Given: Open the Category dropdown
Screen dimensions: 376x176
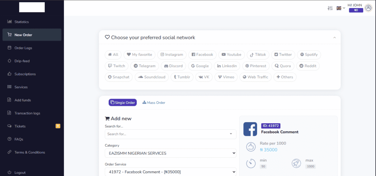Looking at the screenshot, I should [170, 153].
